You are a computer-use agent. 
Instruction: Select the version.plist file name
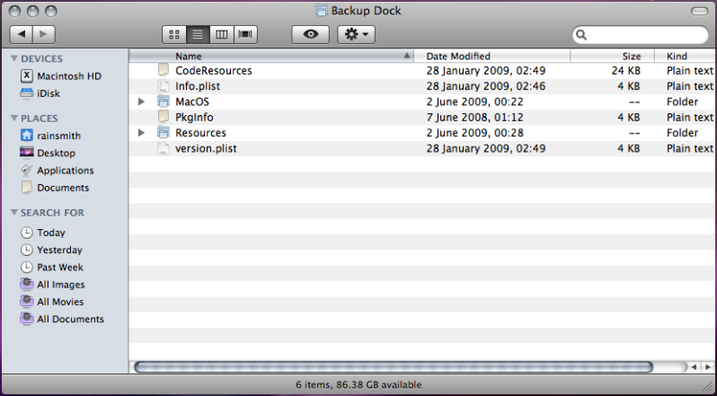[207, 148]
